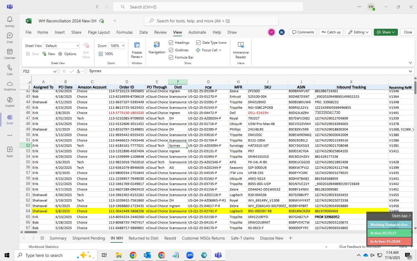Go back with the navigation arrow
The image size is (417, 261).
pyautogui.click(x=97, y=7)
